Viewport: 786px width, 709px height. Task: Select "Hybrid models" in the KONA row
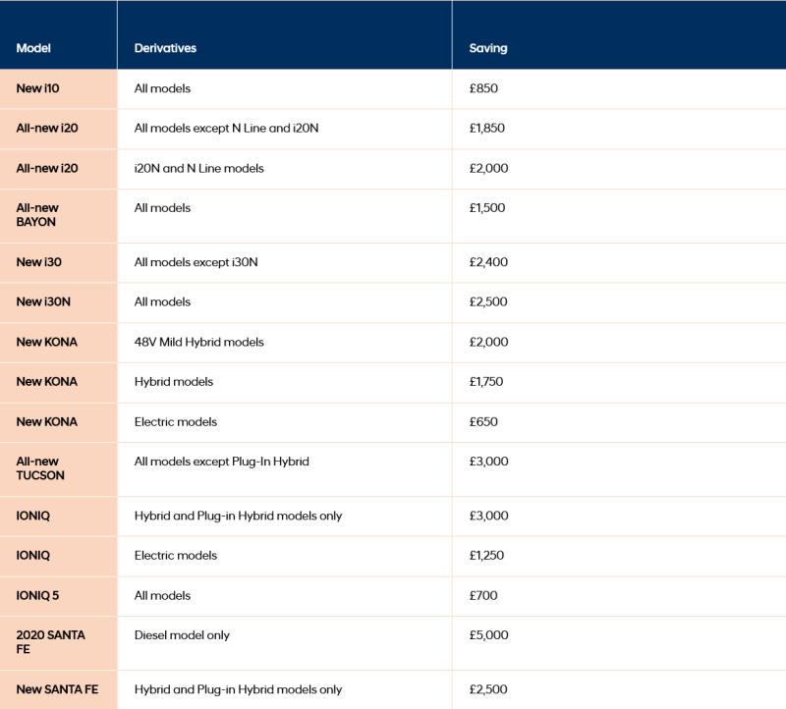174,382
